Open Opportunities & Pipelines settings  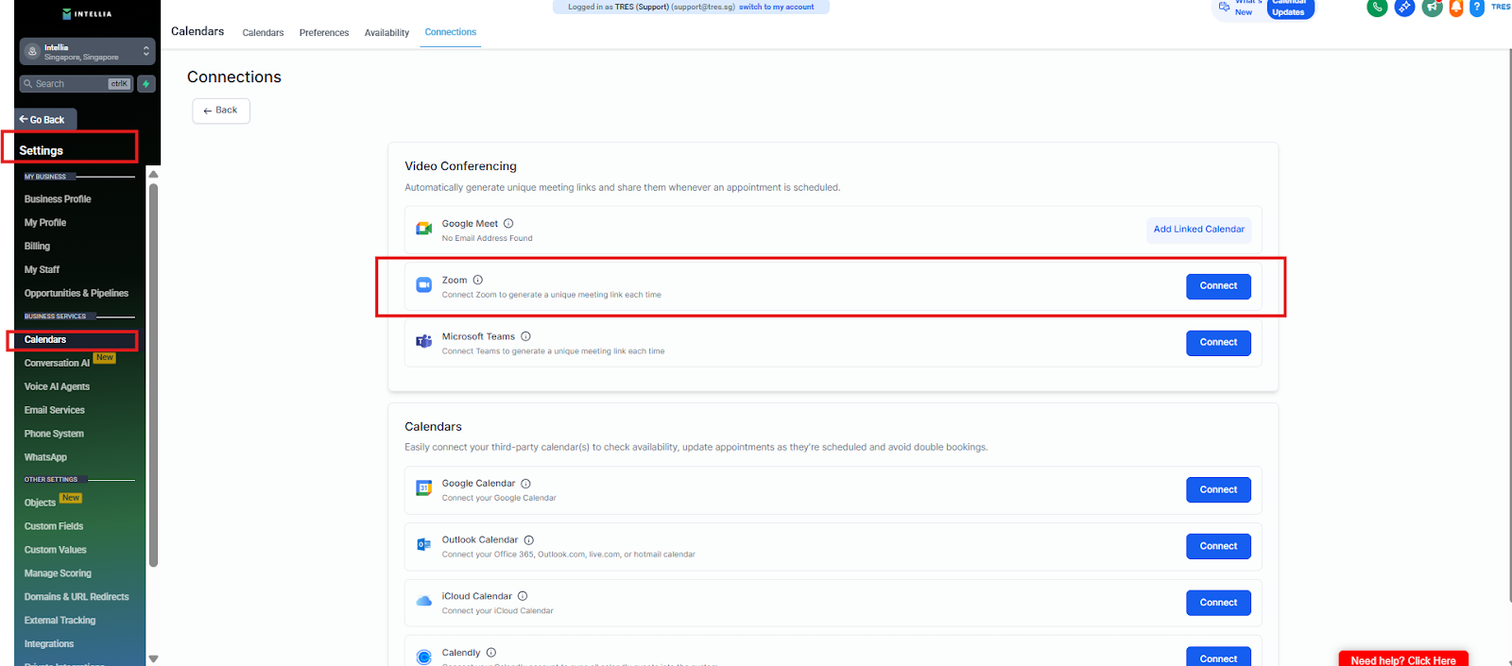point(77,294)
